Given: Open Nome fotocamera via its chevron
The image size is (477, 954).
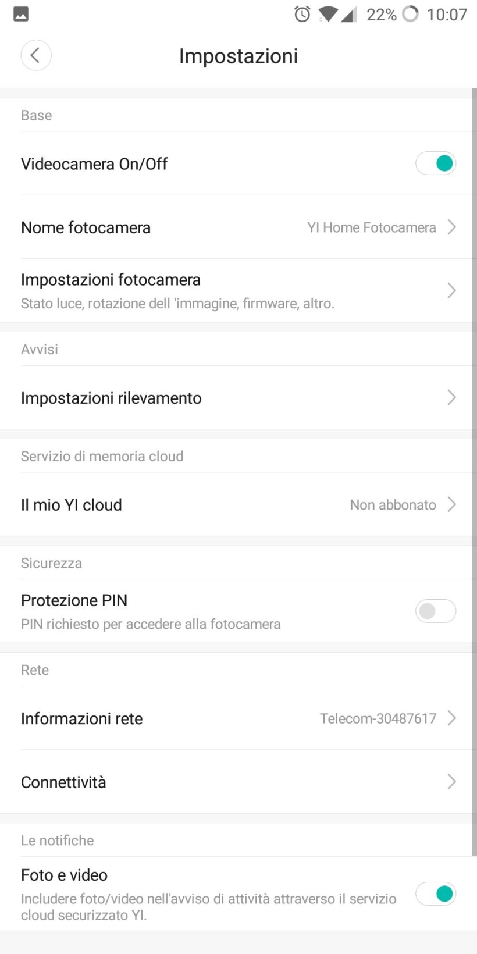Looking at the screenshot, I should tap(451, 227).
